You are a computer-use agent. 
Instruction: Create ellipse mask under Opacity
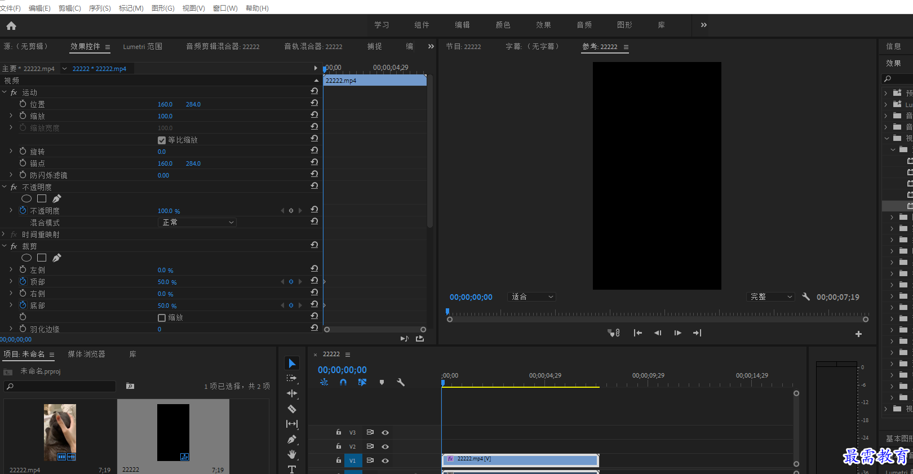[26, 198]
